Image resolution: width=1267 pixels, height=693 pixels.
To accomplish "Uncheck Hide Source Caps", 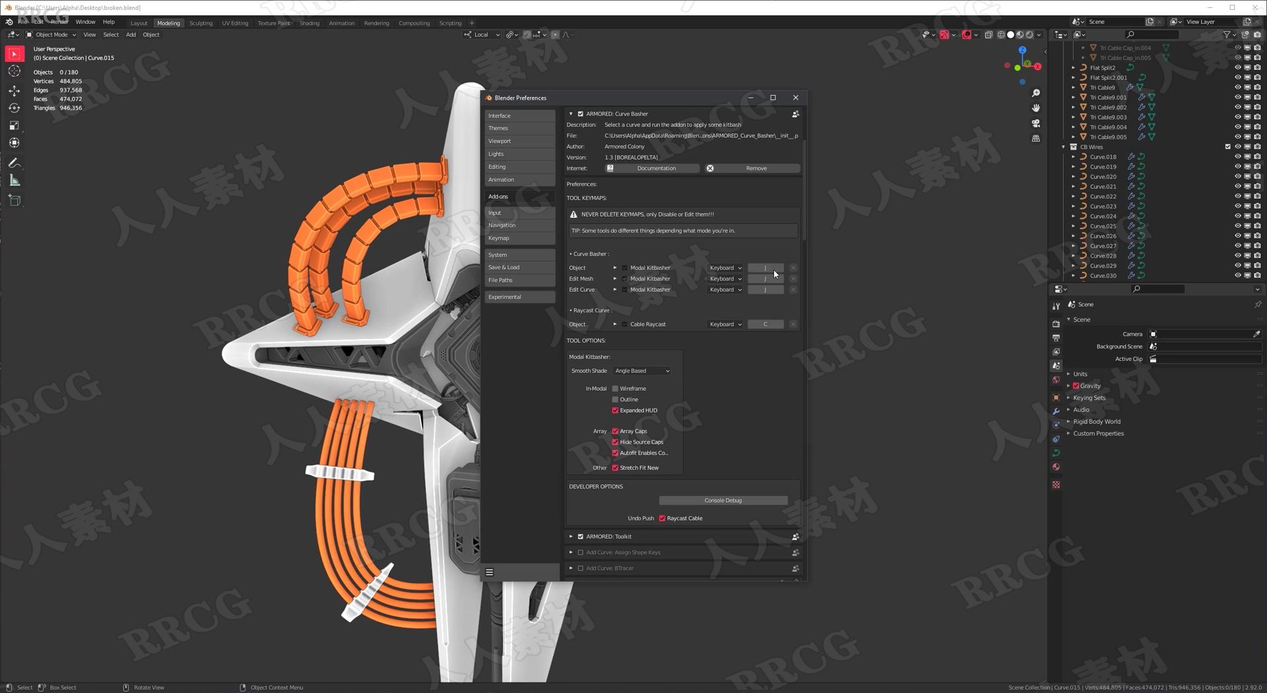I will tap(615, 442).
